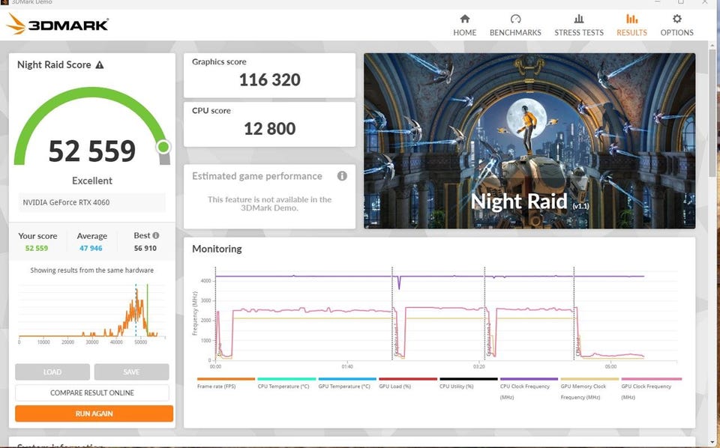Click the HOME house icon
Image resolution: width=720 pixels, height=448 pixels.
pos(464,19)
